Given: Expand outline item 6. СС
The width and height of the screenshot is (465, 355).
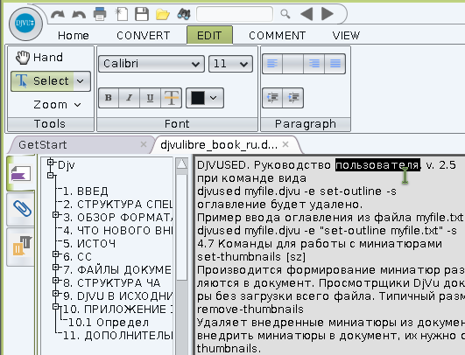Looking at the screenshot, I should [55, 254].
